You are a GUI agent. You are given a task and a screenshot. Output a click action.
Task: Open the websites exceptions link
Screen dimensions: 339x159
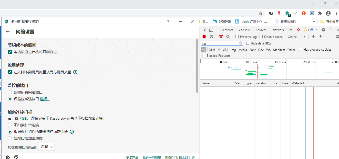pyautogui.click(x=25, y=118)
